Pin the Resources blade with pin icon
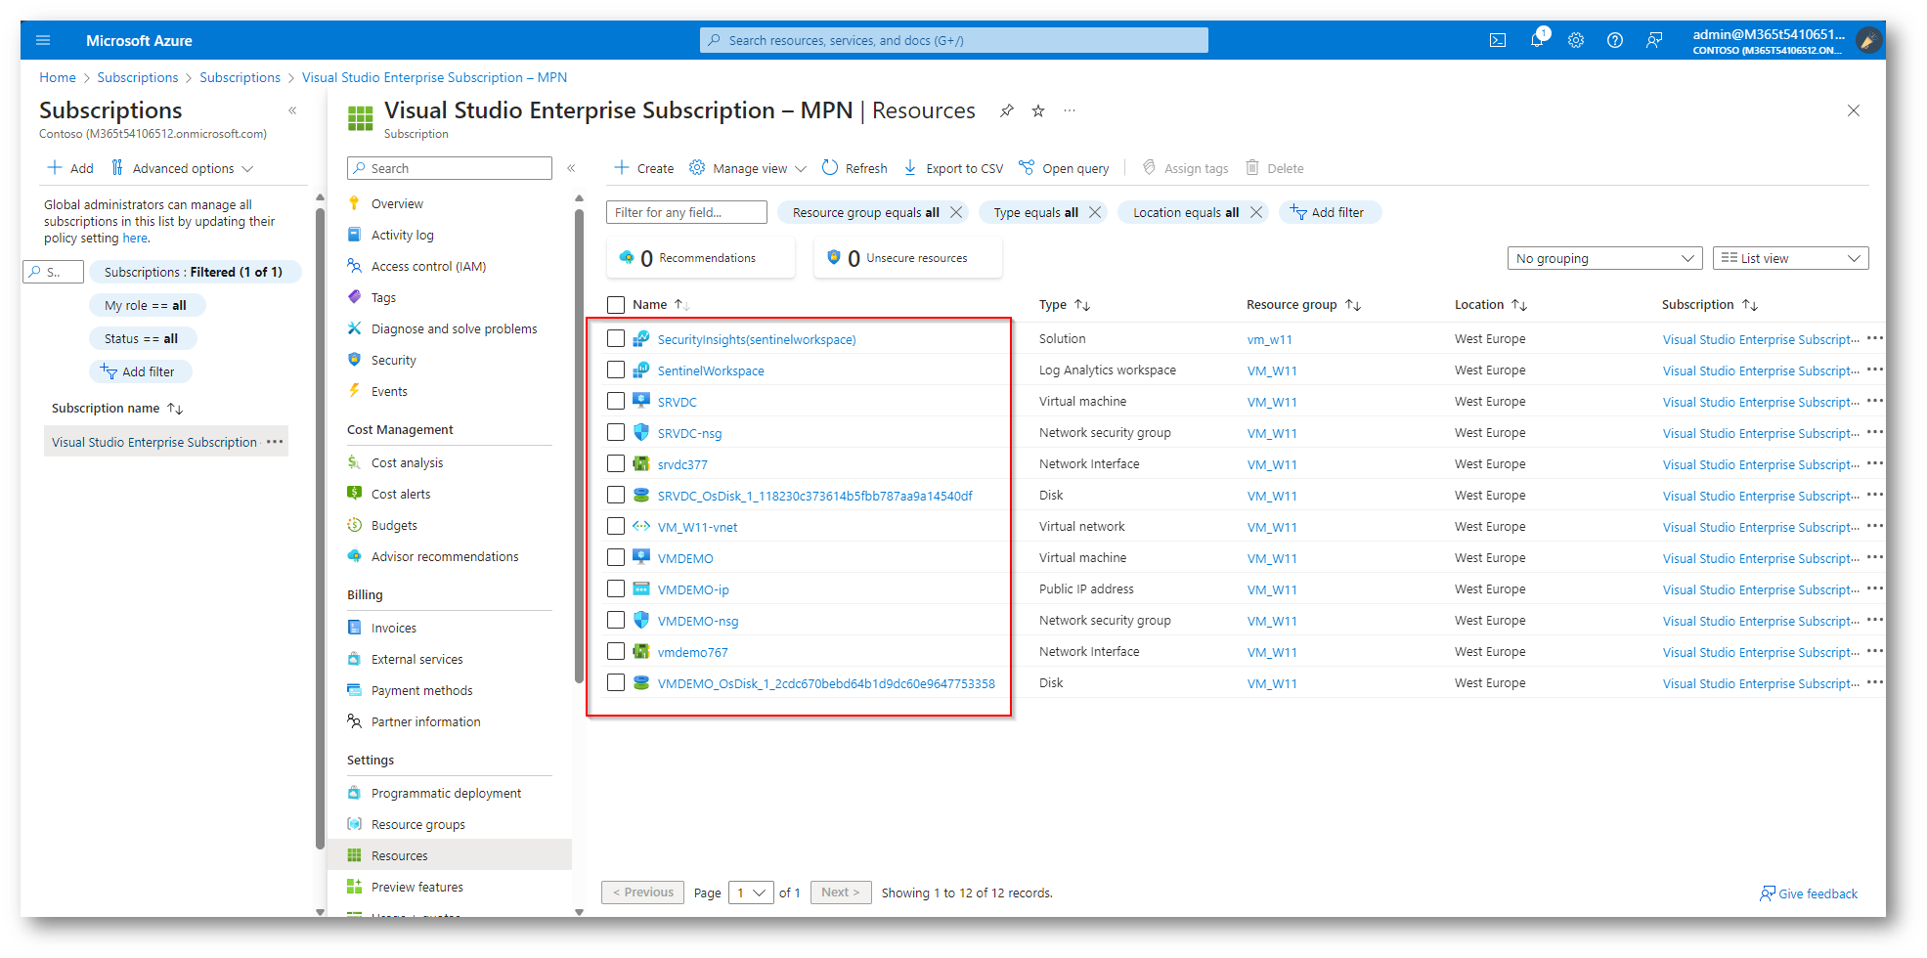This screenshot has height=958, width=1927. pyautogui.click(x=1006, y=111)
